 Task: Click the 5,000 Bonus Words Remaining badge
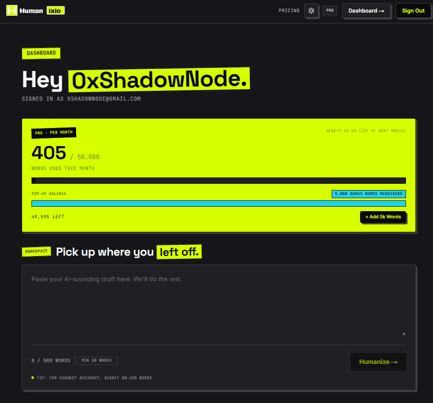click(x=369, y=194)
